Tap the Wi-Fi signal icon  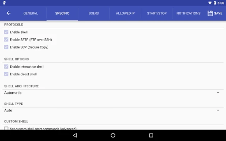point(210,3)
